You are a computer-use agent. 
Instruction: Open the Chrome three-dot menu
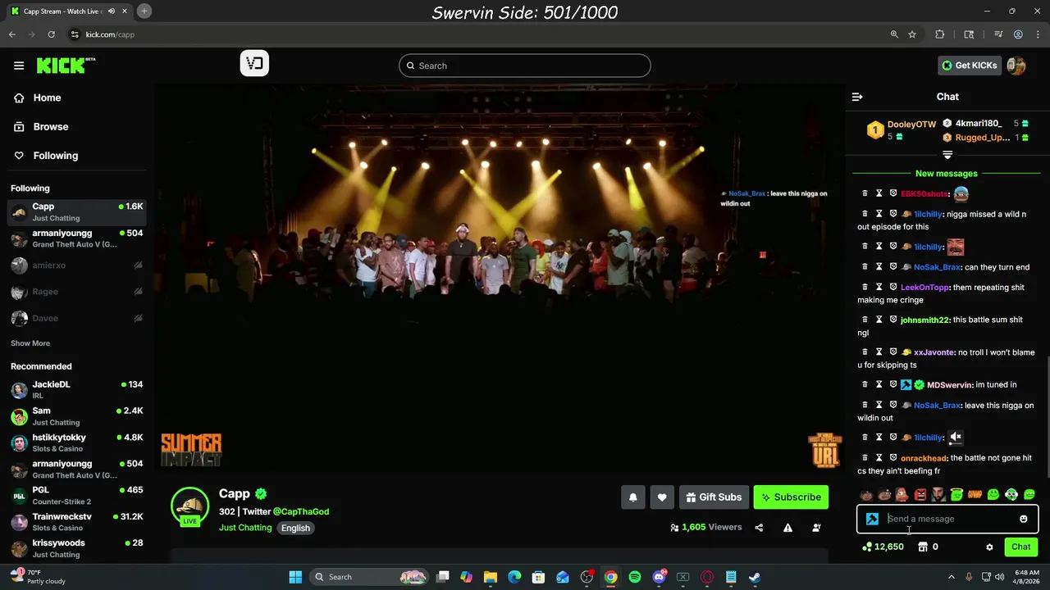(1038, 34)
